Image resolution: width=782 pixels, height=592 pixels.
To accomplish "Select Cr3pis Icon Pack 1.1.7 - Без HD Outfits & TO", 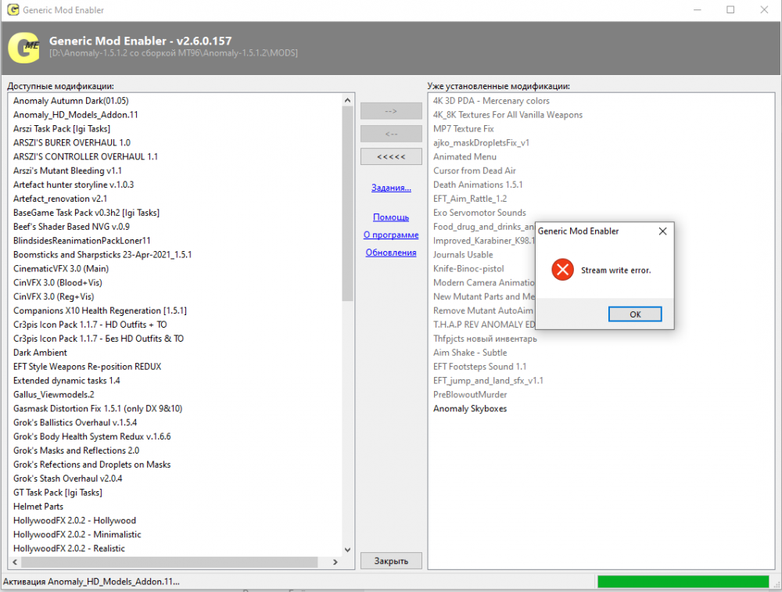I will 99,338.
